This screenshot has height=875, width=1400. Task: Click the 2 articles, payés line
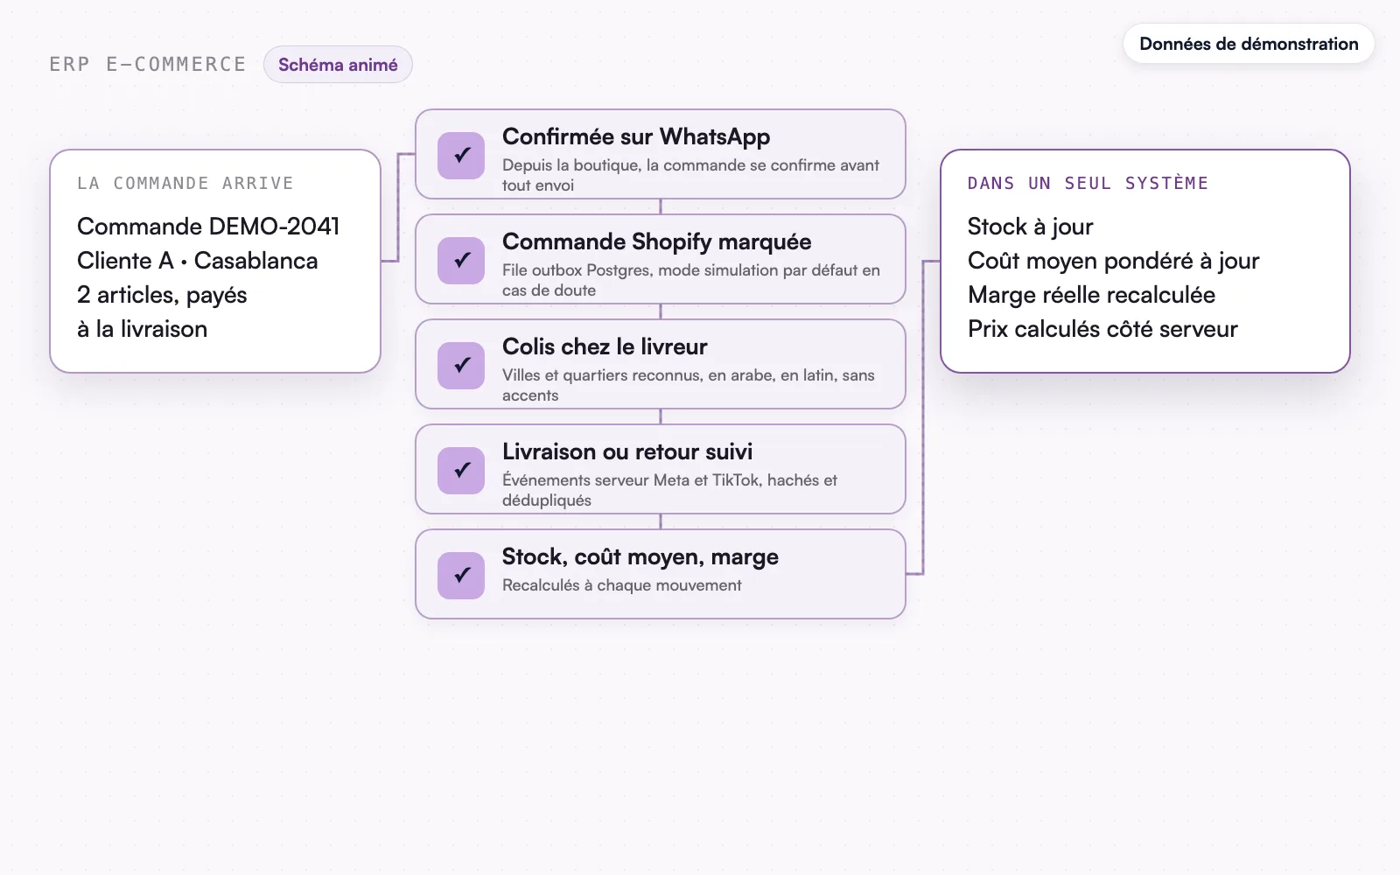(162, 295)
